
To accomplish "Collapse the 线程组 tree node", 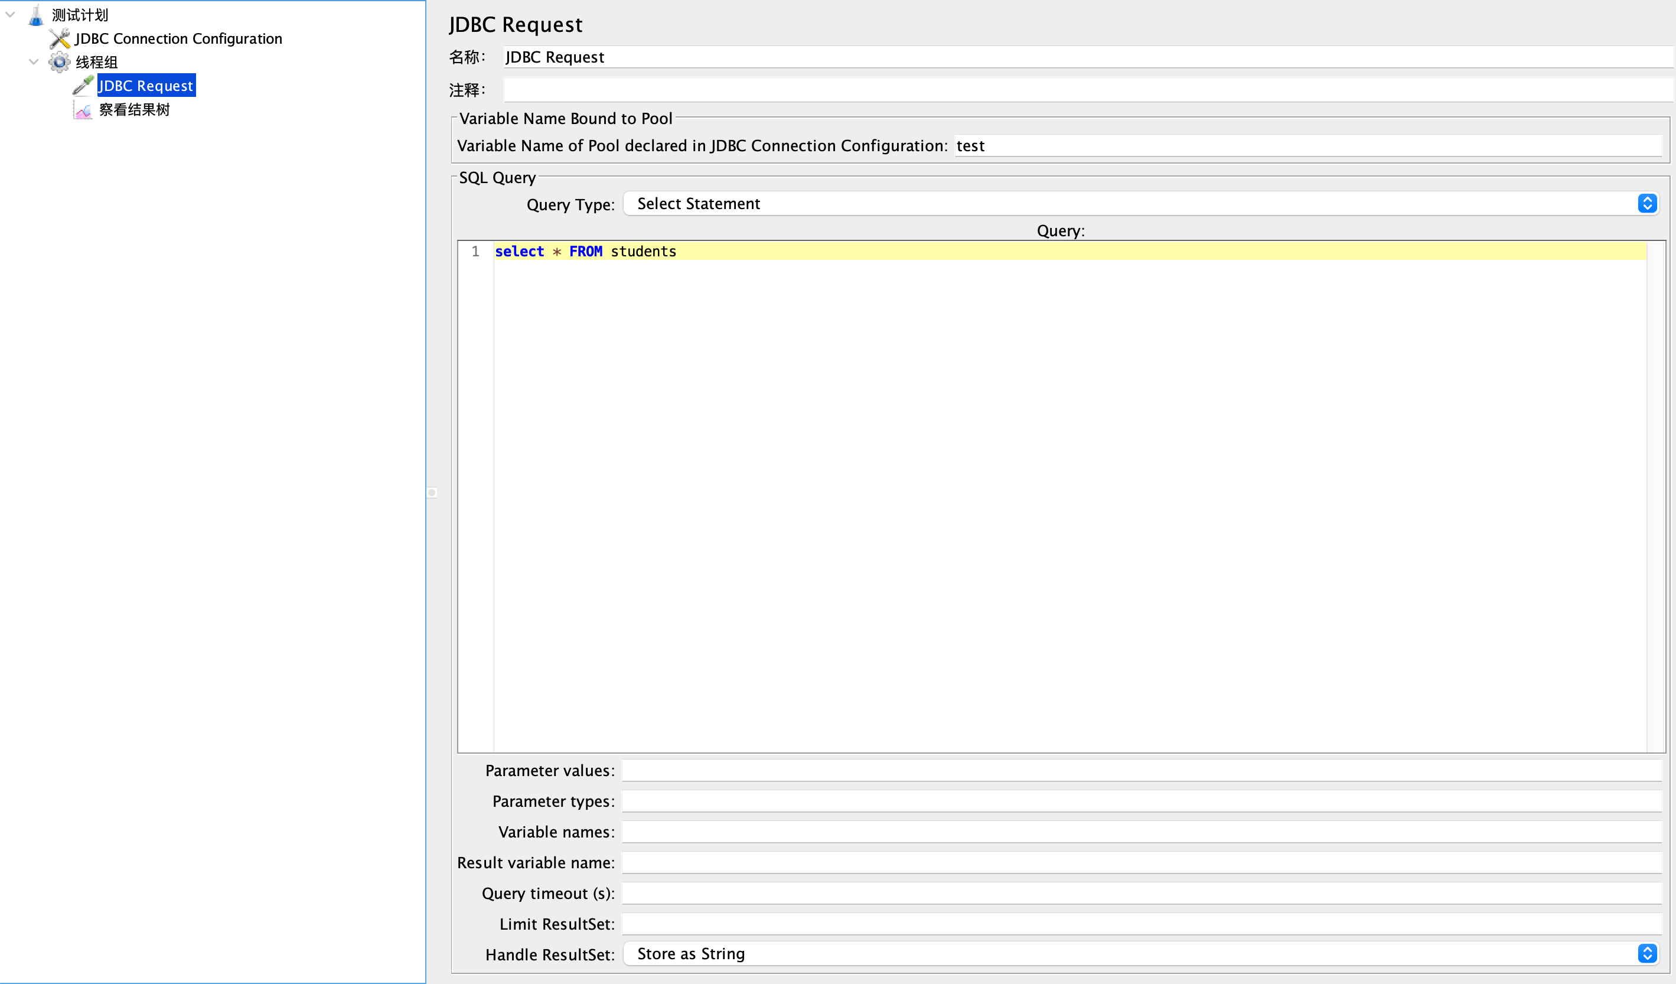I will pyautogui.click(x=34, y=62).
